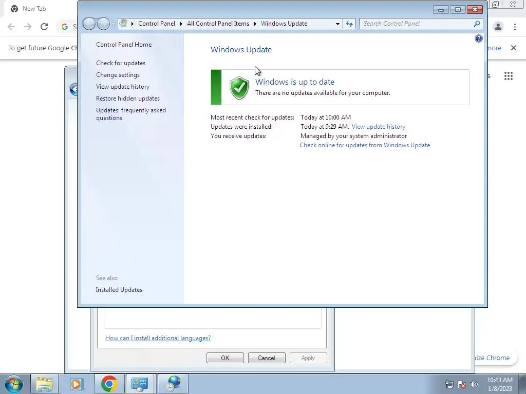Click 'How can I install additional languages?' link
This screenshot has height=394, width=526.
click(158, 338)
